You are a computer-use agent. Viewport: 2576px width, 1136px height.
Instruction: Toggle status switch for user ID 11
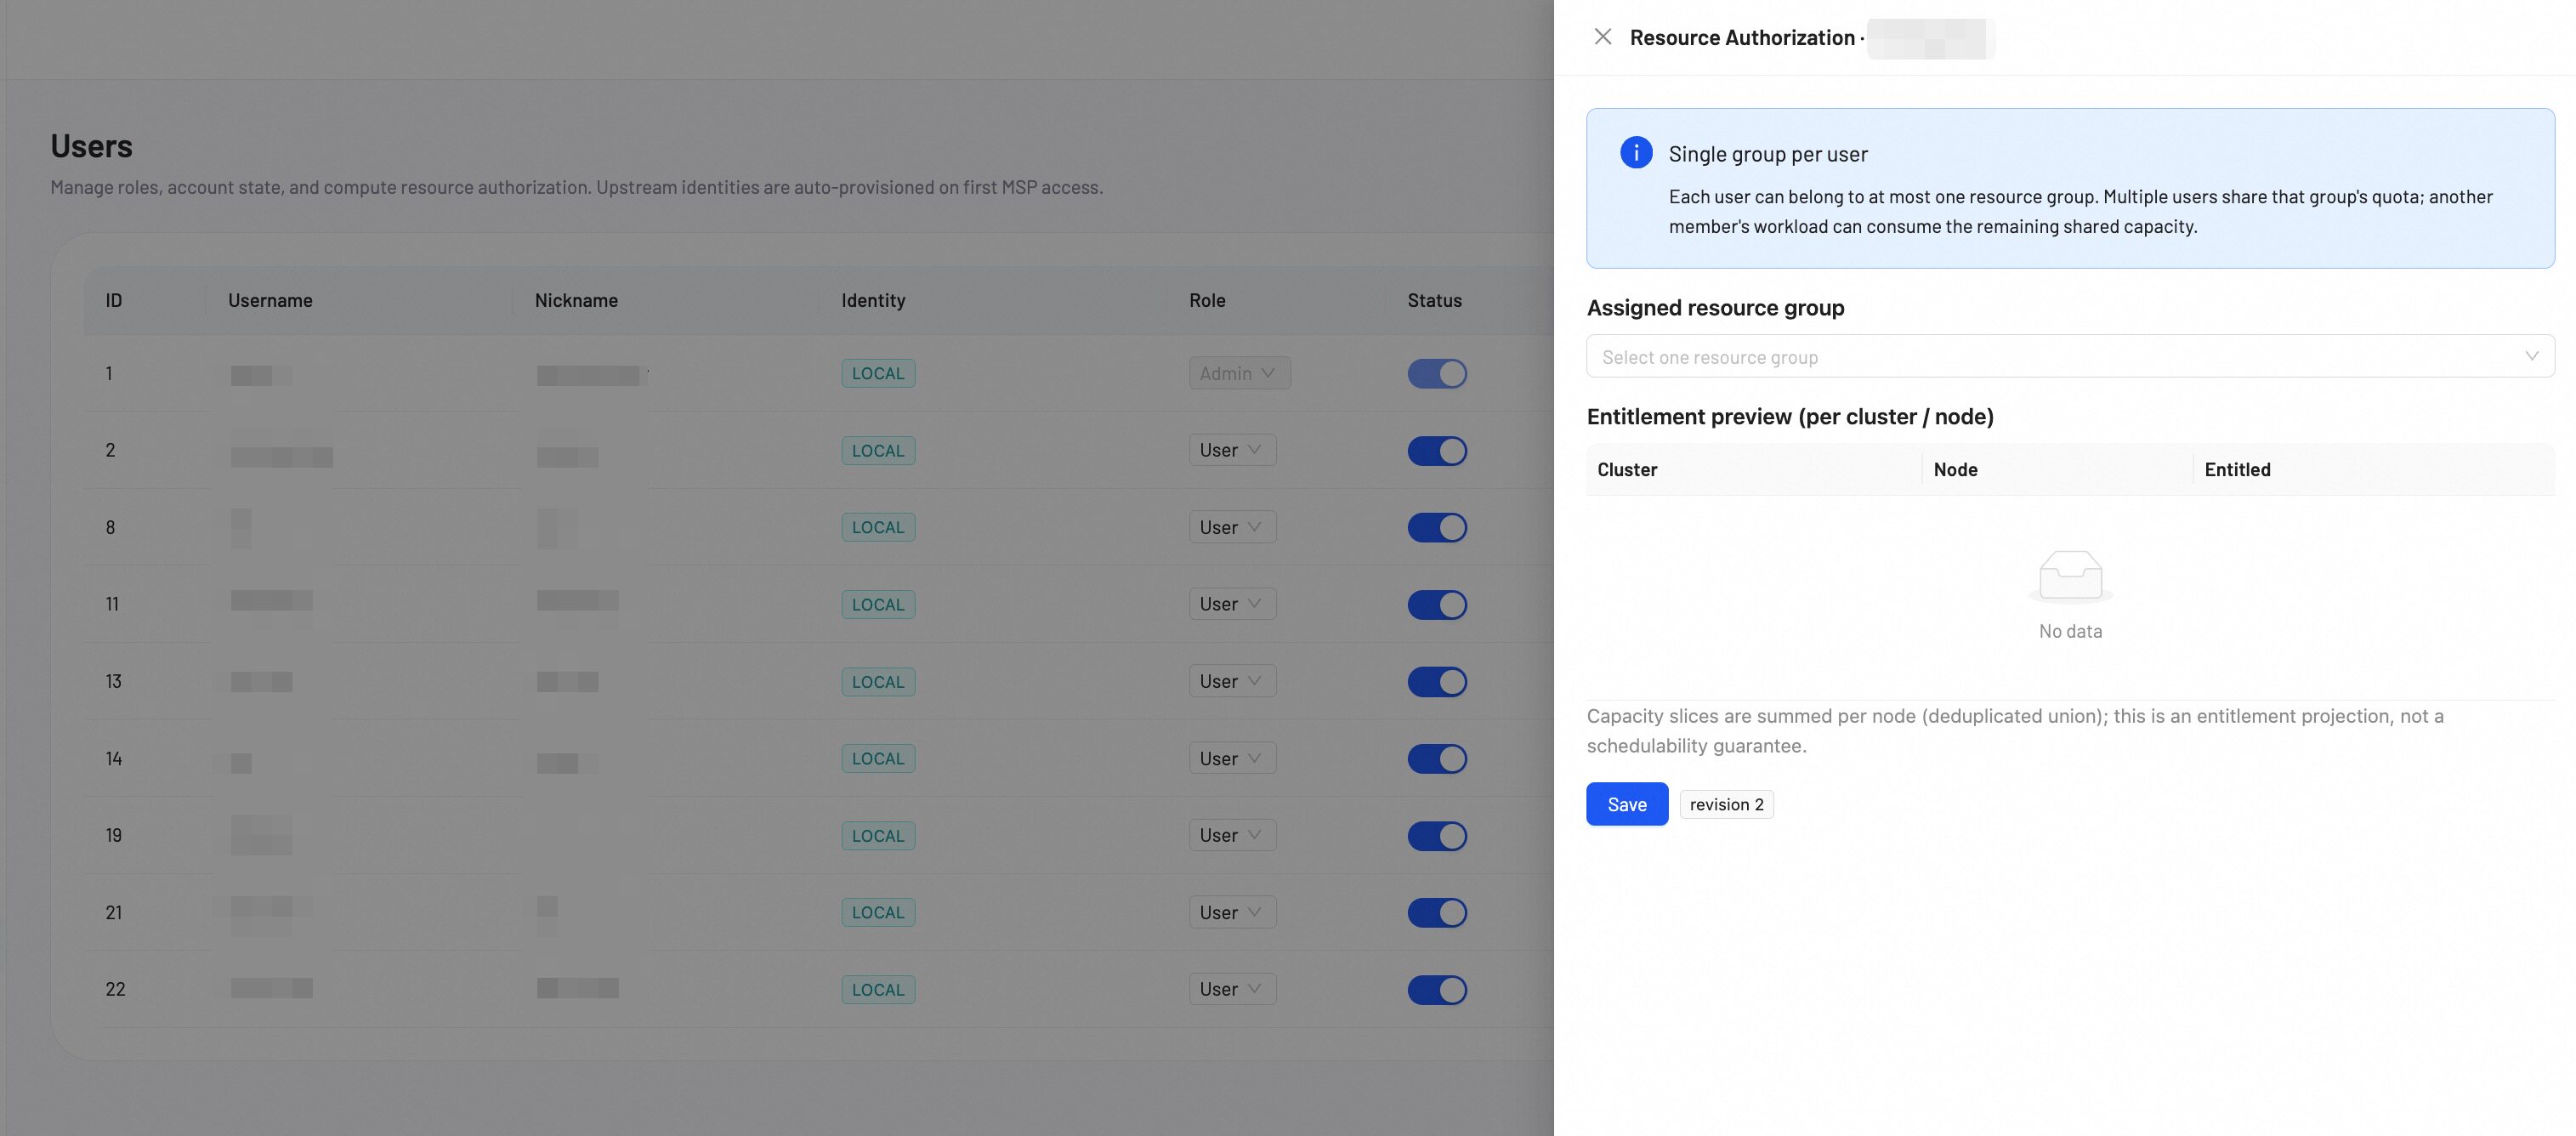click(x=1436, y=605)
